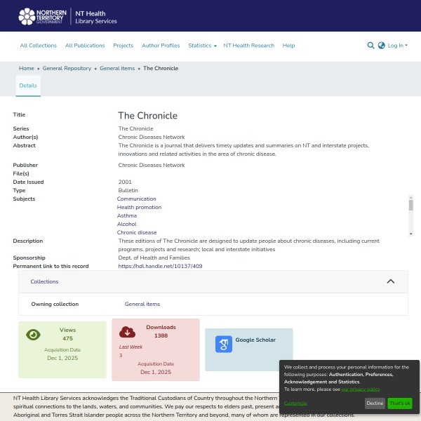Click the Google Scholar icon
Image resolution: width=421 pixels, height=421 pixels.
pos(223,344)
